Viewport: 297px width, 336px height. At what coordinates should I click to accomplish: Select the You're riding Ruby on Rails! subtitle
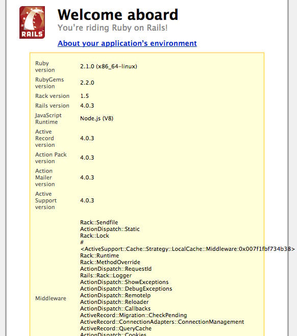pos(112,28)
